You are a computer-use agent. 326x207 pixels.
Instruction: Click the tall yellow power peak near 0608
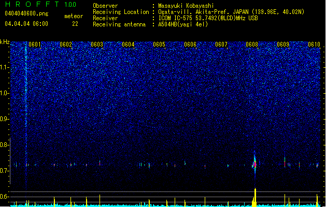pos(255,197)
